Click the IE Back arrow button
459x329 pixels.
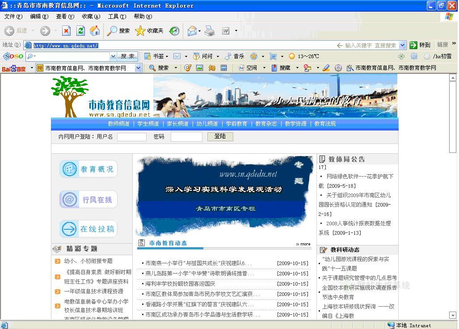click(x=9, y=31)
